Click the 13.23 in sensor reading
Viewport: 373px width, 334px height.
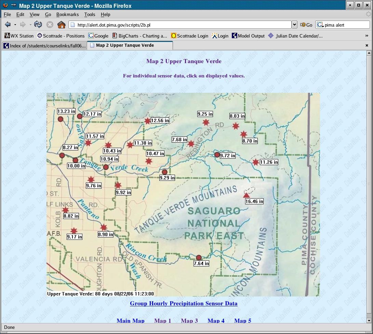[x=66, y=111]
